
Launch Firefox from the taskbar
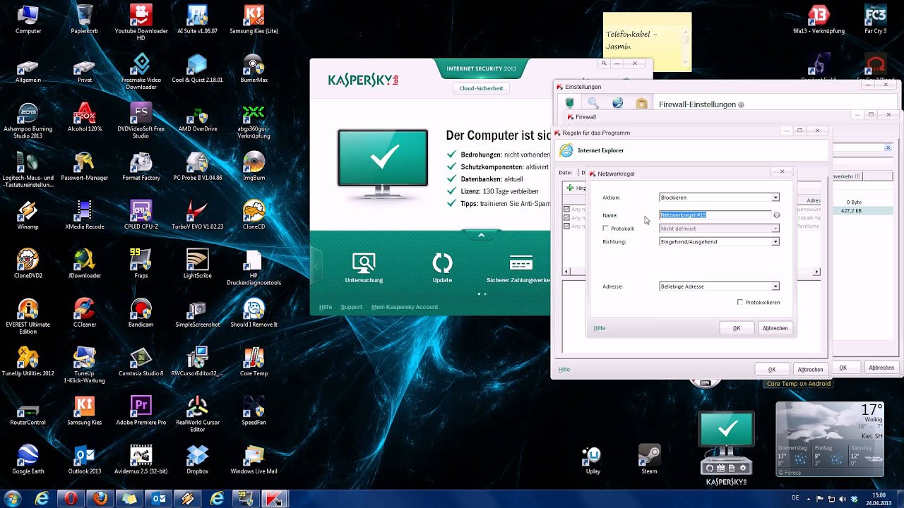[x=100, y=499]
